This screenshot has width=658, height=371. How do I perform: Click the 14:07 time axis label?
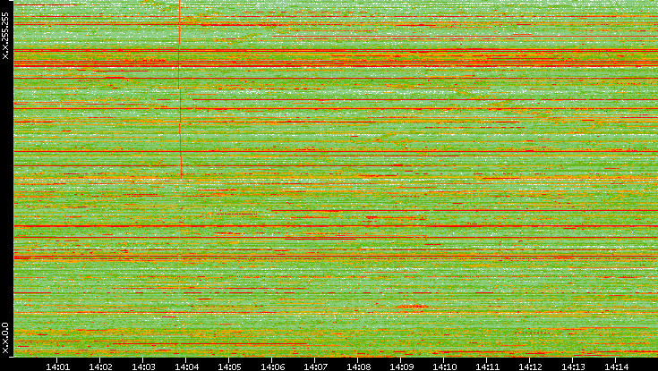pos(315,367)
